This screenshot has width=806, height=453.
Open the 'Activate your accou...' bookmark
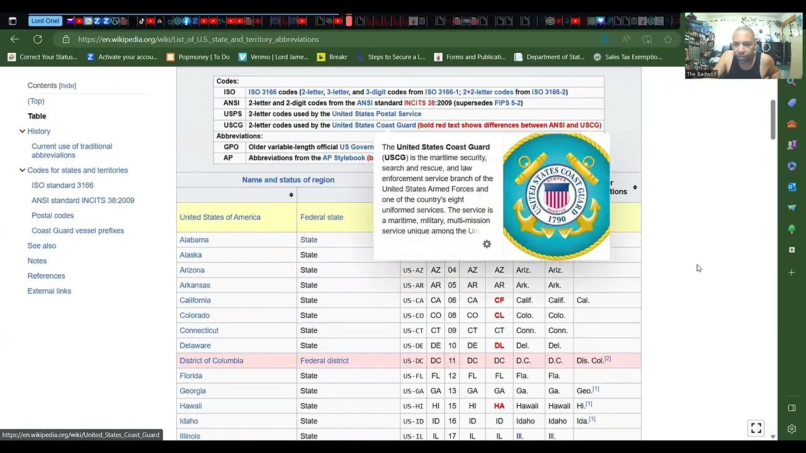tap(122, 57)
